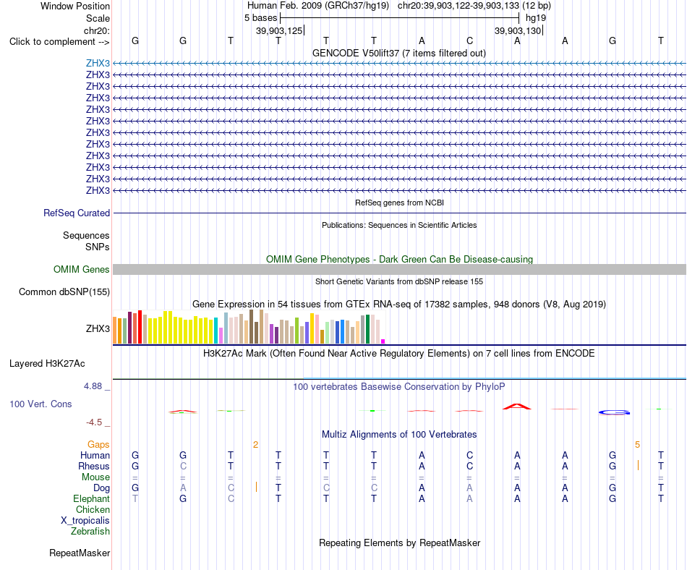687x570 pixels.
Task: Click the Zebrafish species label
Action: tap(90, 531)
